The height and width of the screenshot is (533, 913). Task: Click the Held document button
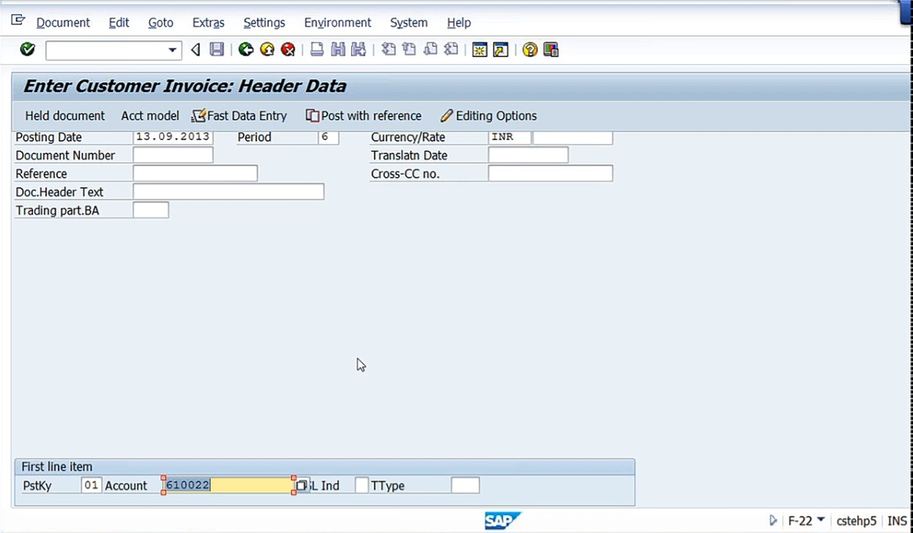(64, 116)
